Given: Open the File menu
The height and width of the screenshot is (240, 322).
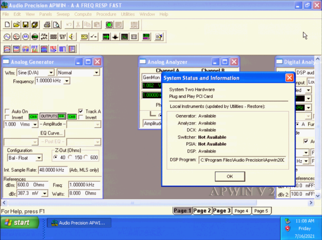Looking at the screenshot, I should [5, 14].
